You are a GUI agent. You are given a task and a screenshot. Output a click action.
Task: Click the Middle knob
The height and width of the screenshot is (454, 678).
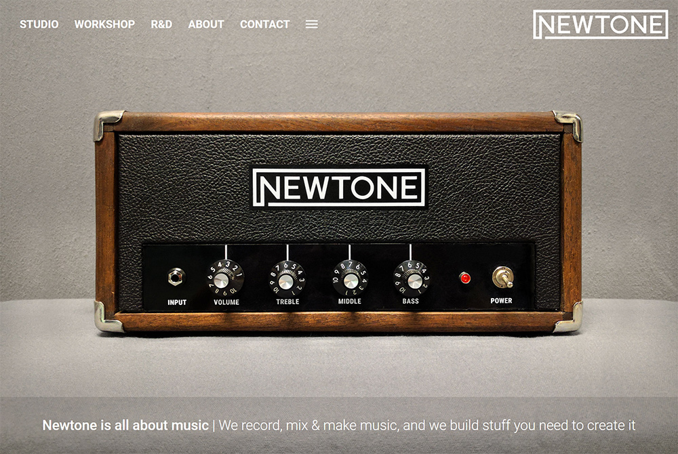click(351, 278)
